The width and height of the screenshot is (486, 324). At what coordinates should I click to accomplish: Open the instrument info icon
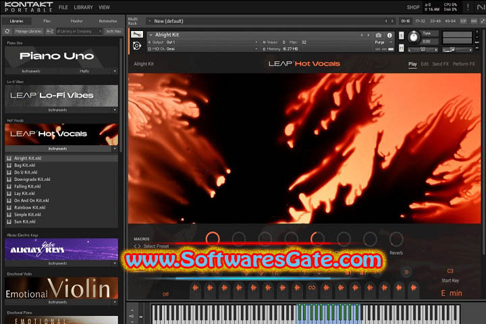pyautogui.click(x=389, y=35)
